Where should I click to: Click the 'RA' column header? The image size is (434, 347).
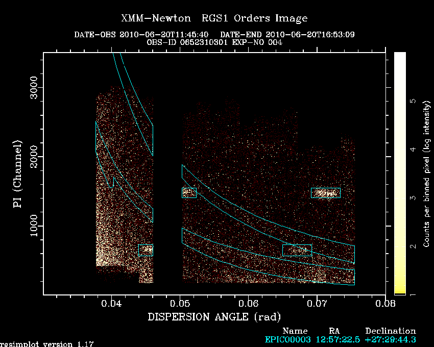click(x=334, y=331)
